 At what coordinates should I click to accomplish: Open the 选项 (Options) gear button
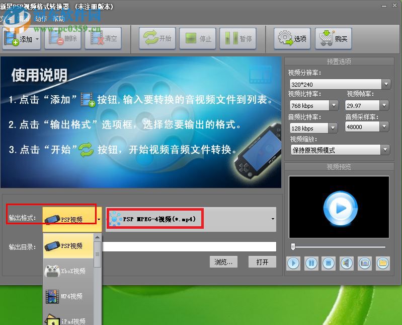pyautogui.click(x=292, y=38)
